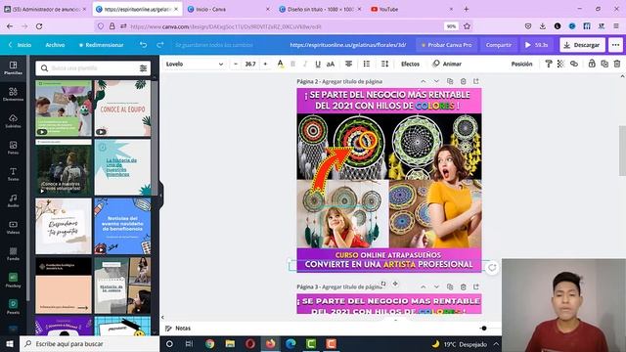Play the 59.3s presentation preview
626x352 pixels.
point(537,45)
